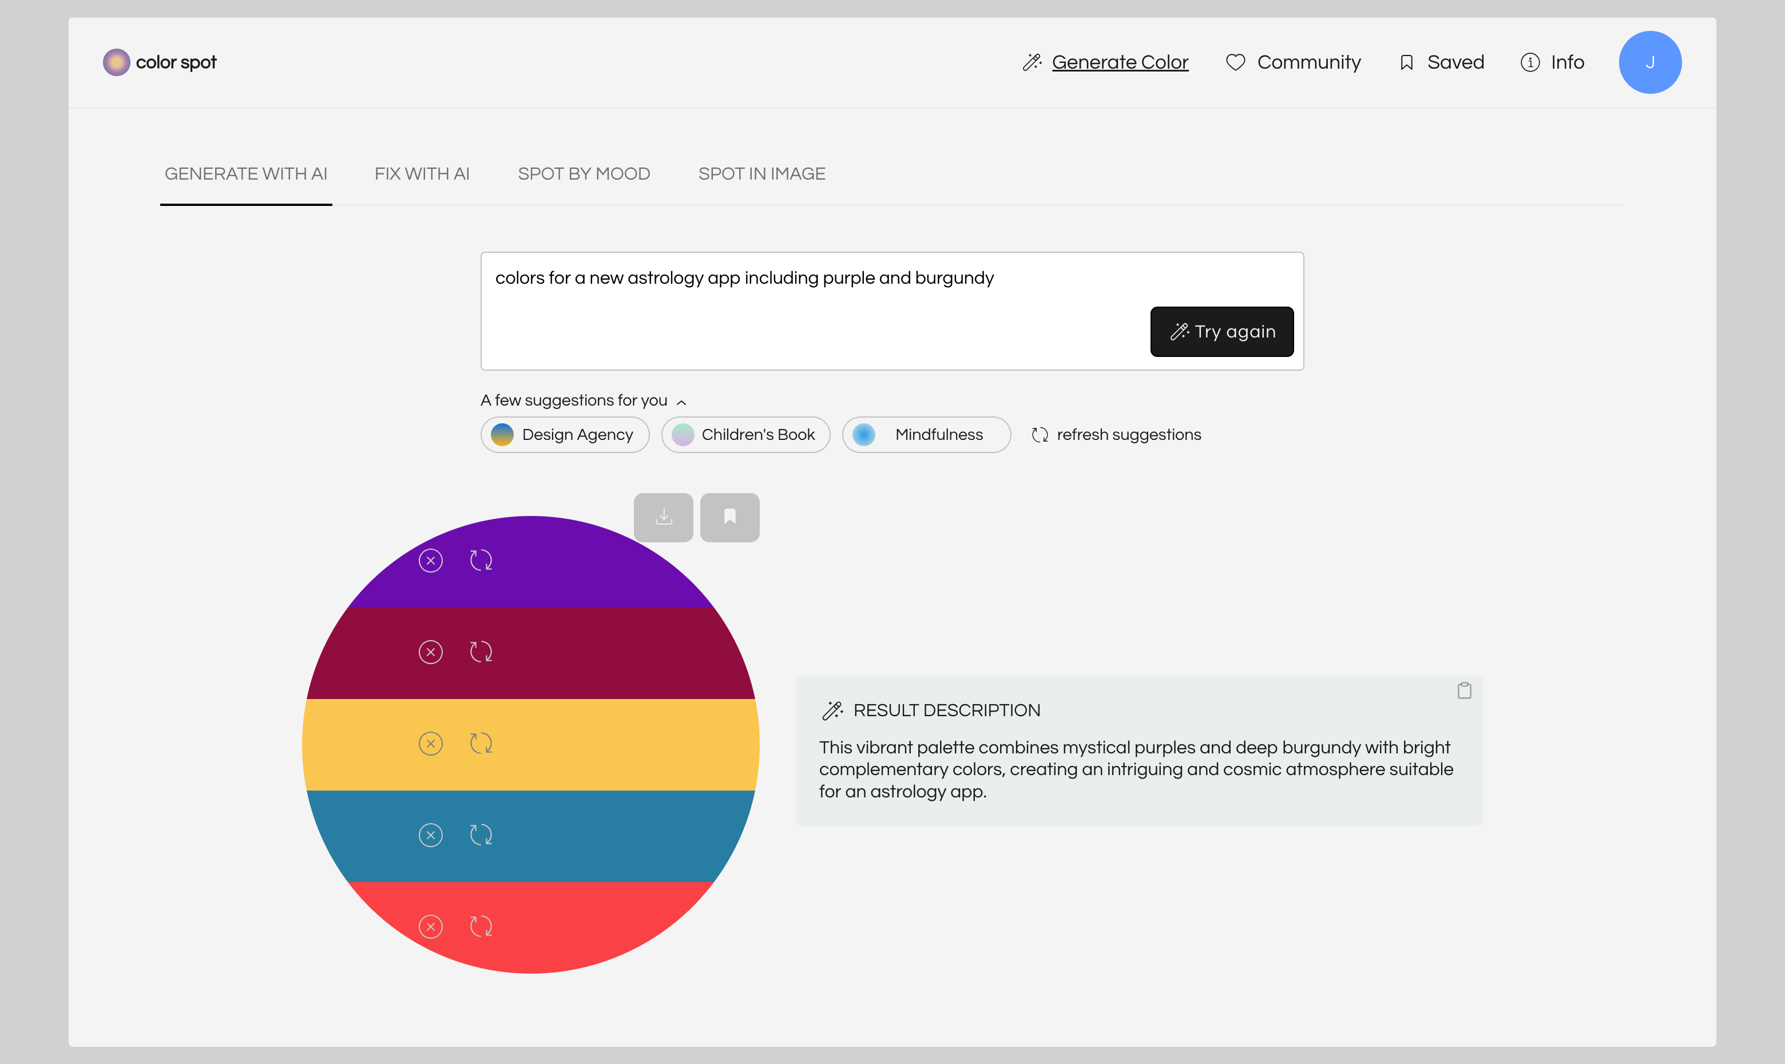The width and height of the screenshot is (1785, 1064).
Task: Pick the Design Agency suggestion
Action: (564, 435)
